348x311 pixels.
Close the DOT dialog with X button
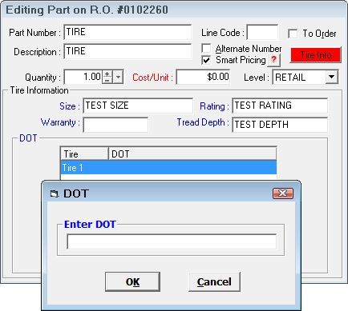(283, 193)
